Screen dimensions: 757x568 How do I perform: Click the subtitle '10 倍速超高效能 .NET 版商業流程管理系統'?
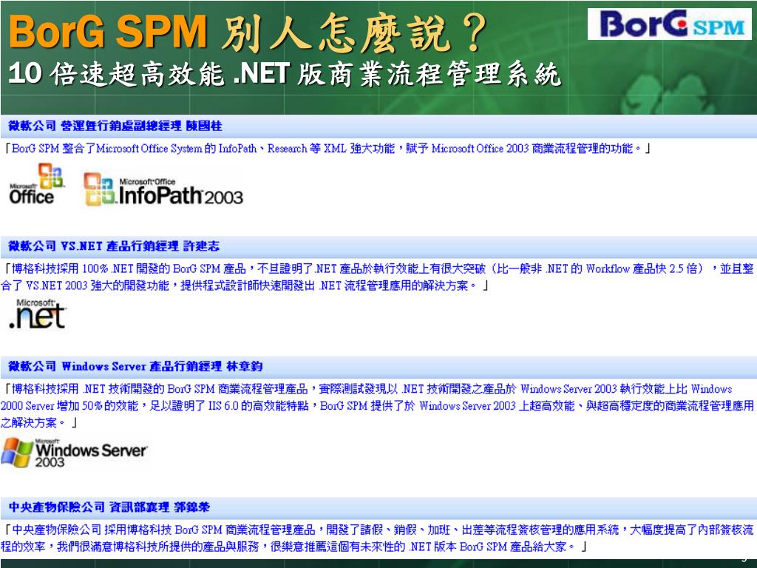point(285,75)
